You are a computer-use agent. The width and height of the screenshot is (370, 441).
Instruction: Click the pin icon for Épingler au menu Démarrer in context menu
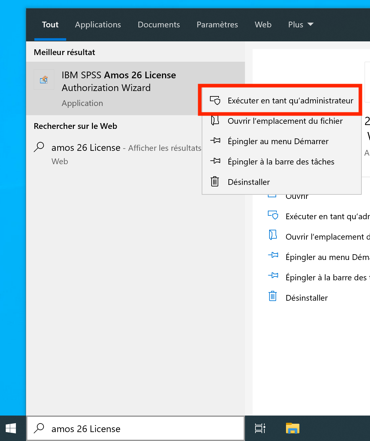coord(215,141)
